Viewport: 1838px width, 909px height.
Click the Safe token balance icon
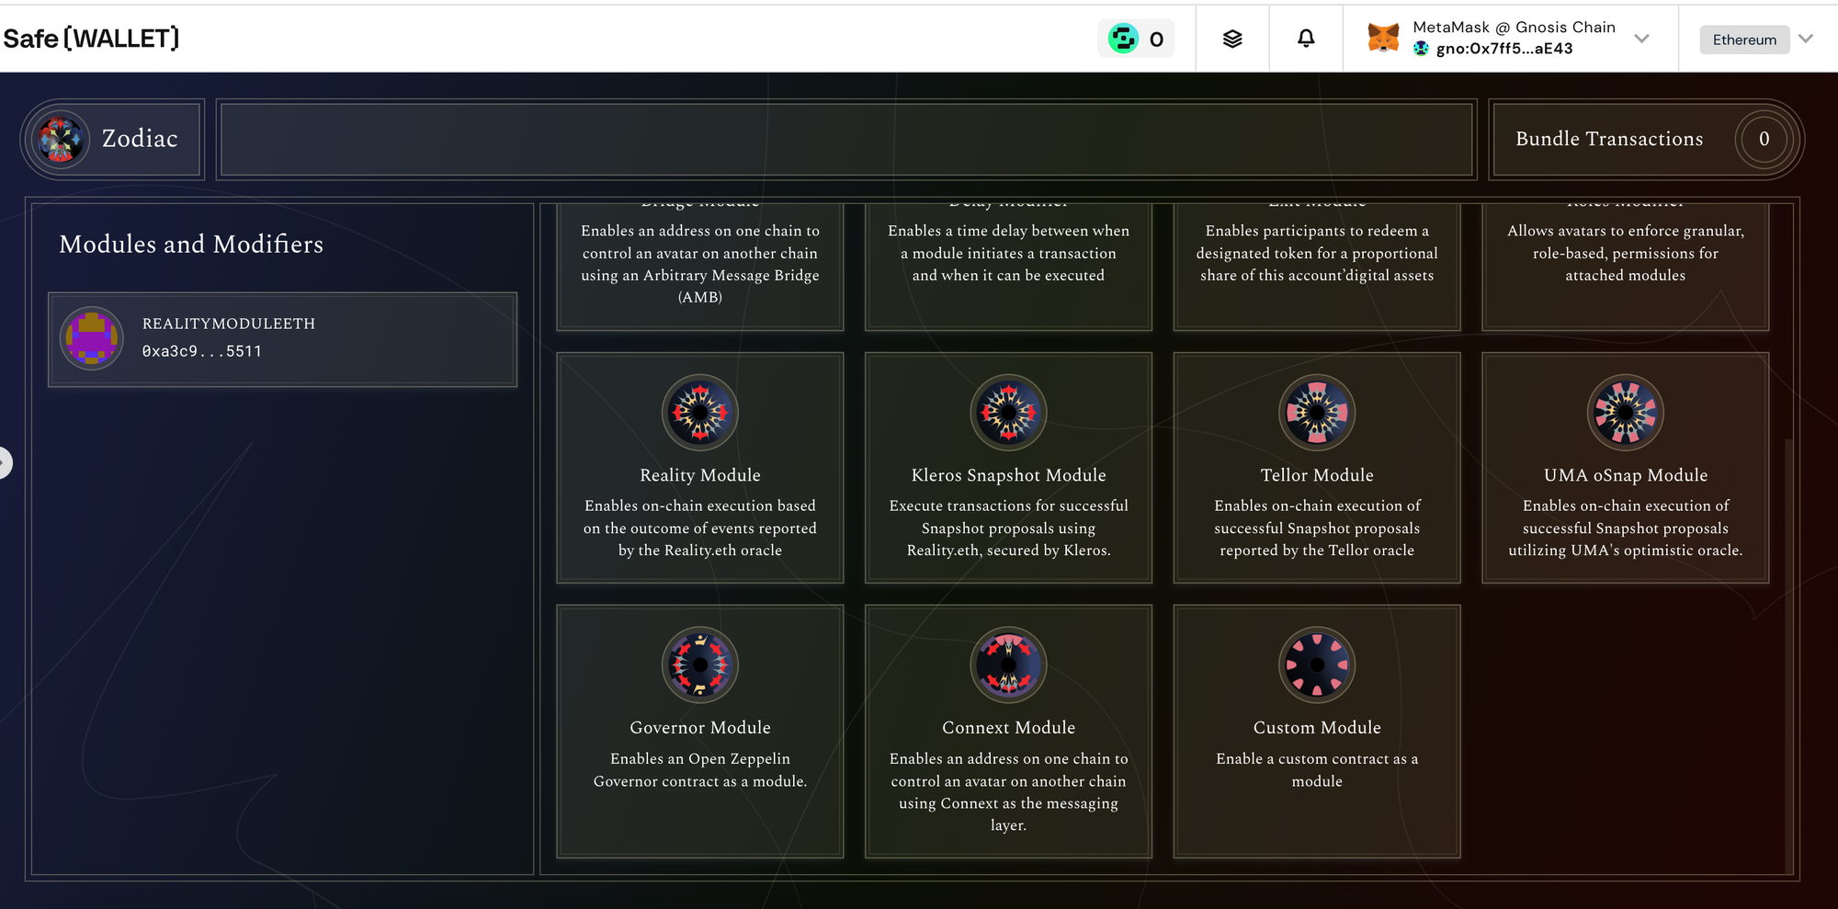[x=1123, y=39]
